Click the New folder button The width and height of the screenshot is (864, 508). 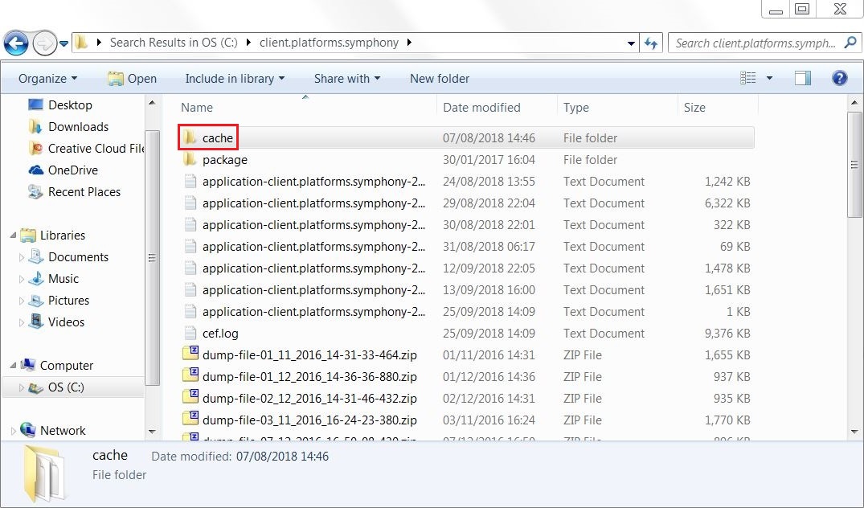[x=439, y=78]
